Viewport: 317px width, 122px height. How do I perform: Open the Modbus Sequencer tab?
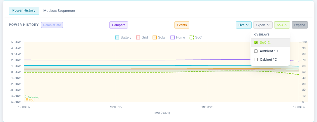59,11
